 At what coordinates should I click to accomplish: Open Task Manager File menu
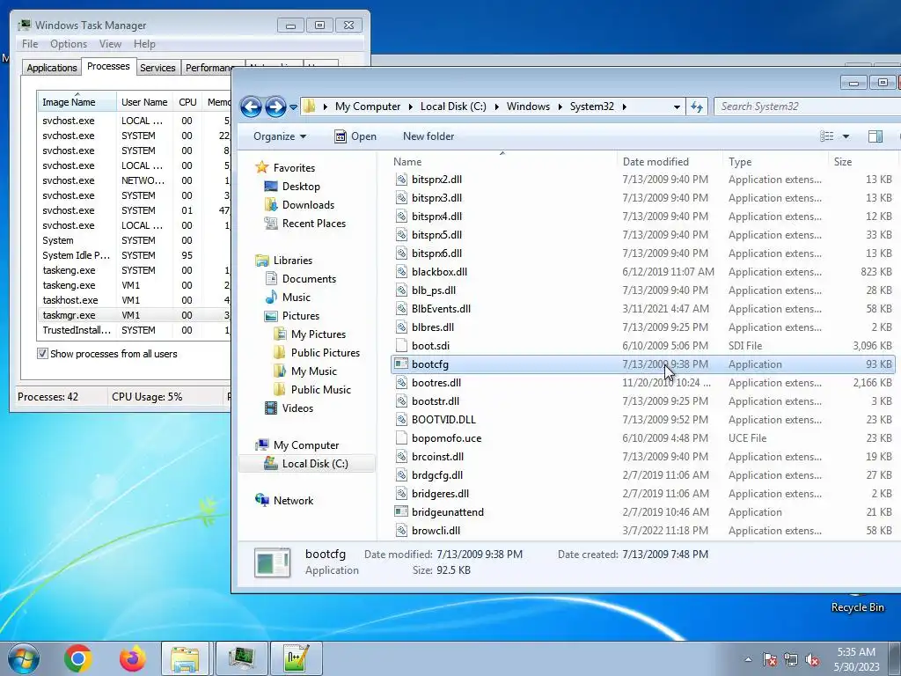point(30,44)
